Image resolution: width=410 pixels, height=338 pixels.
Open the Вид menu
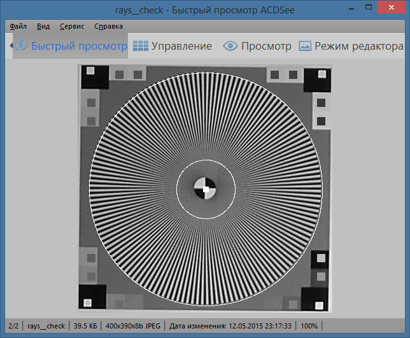[x=43, y=26]
